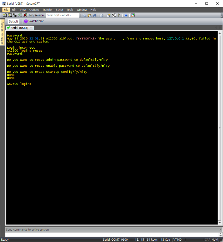The height and width of the screenshot is (242, 223).
Task: Click the Reconnect session icon
Action: [20, 15]
